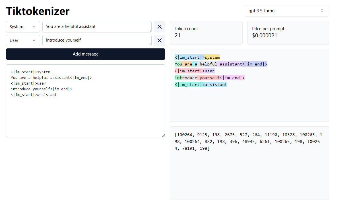Remove the User message with X
The width and height of the screenshot is (353, 201).
[x=160, y=40]
